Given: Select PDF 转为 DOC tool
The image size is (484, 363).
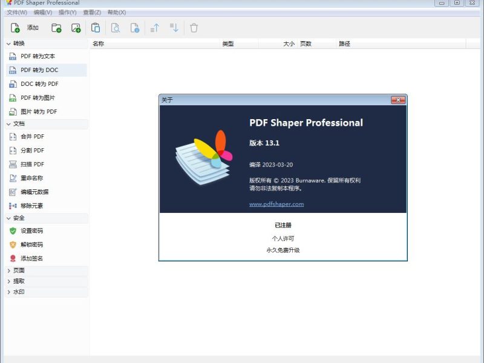Looking at the screenshot, I should [x=47, y=70].
